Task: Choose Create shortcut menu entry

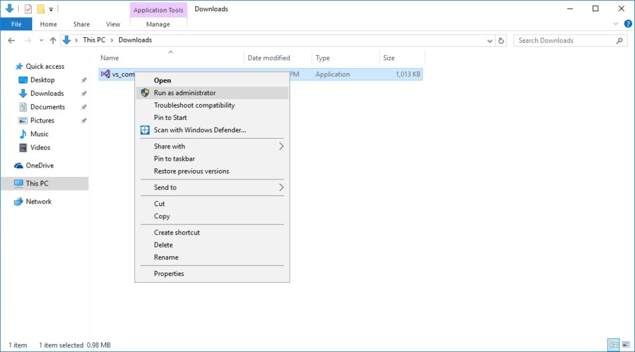Action: pyautogui.click(x=212, y=233)
